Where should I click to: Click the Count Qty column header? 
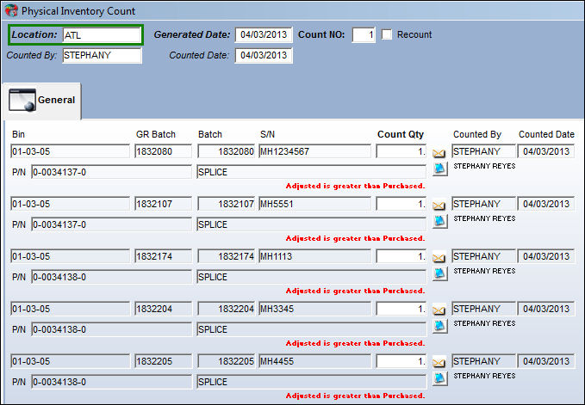(401, 134)
